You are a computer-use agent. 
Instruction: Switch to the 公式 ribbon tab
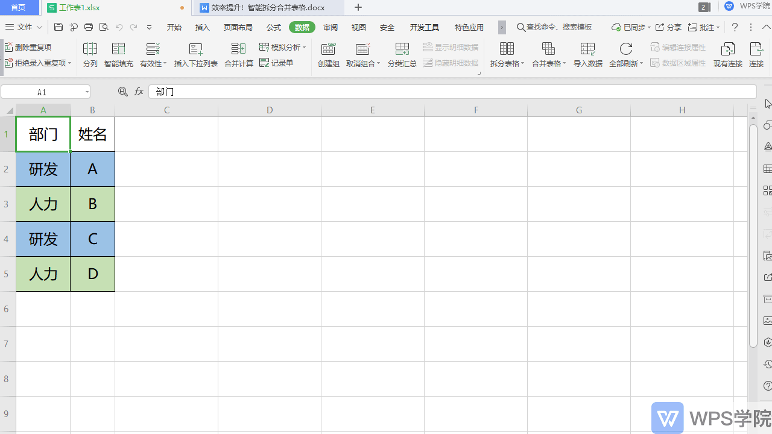(x=274, y=28)
